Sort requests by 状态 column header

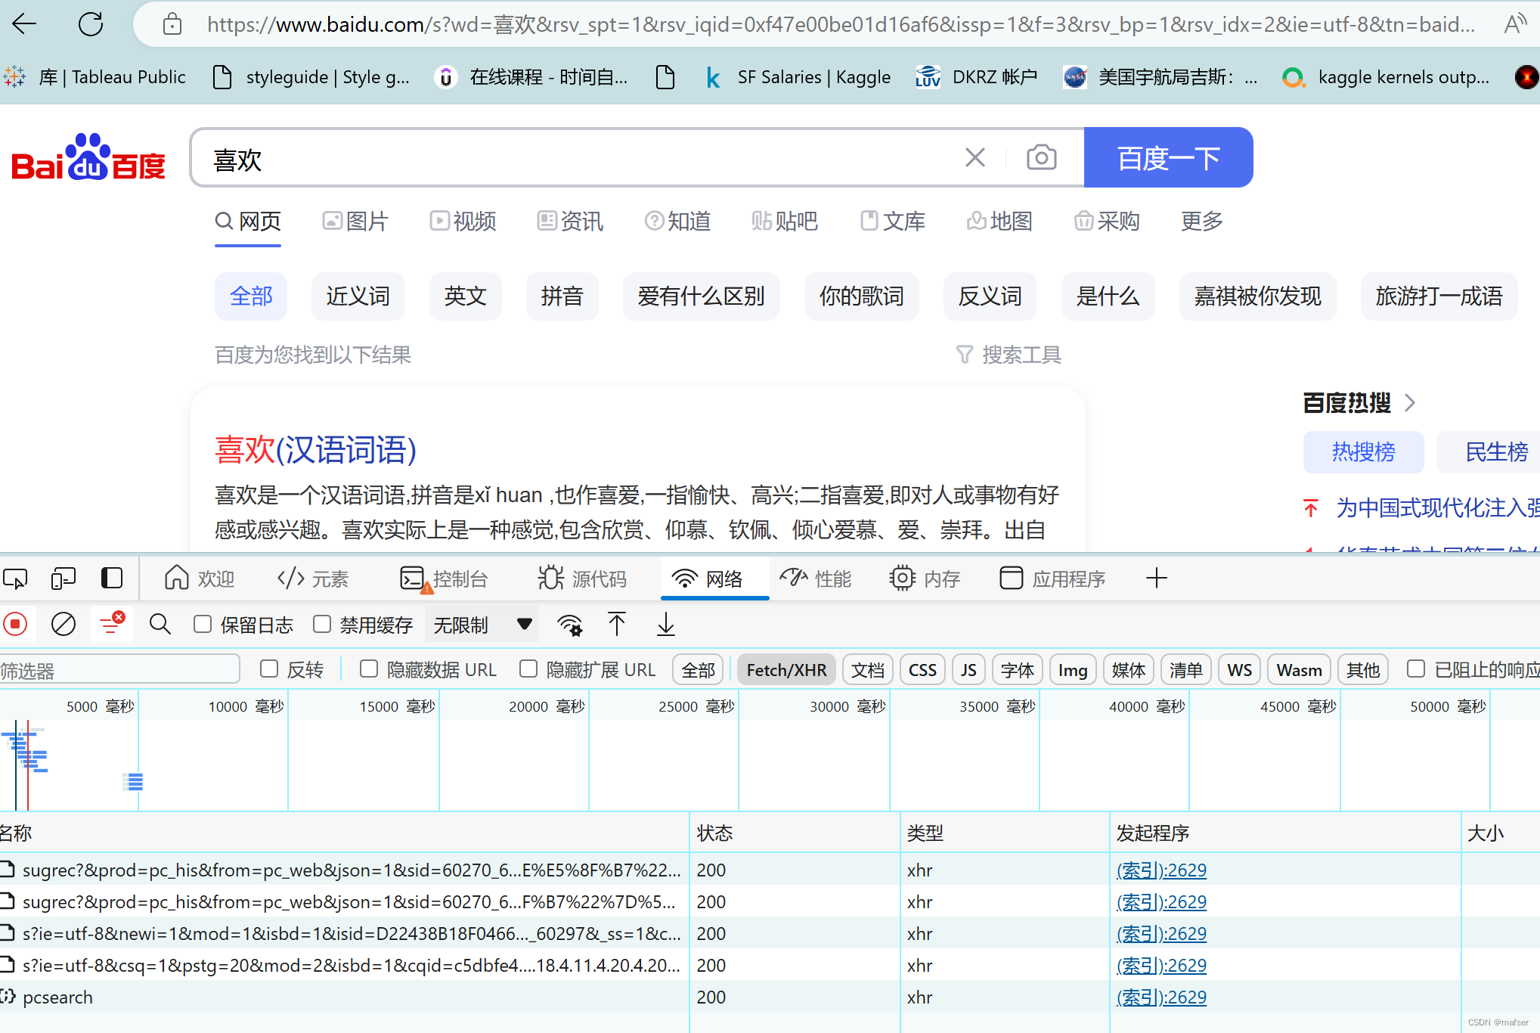click(x=794, y=833)
